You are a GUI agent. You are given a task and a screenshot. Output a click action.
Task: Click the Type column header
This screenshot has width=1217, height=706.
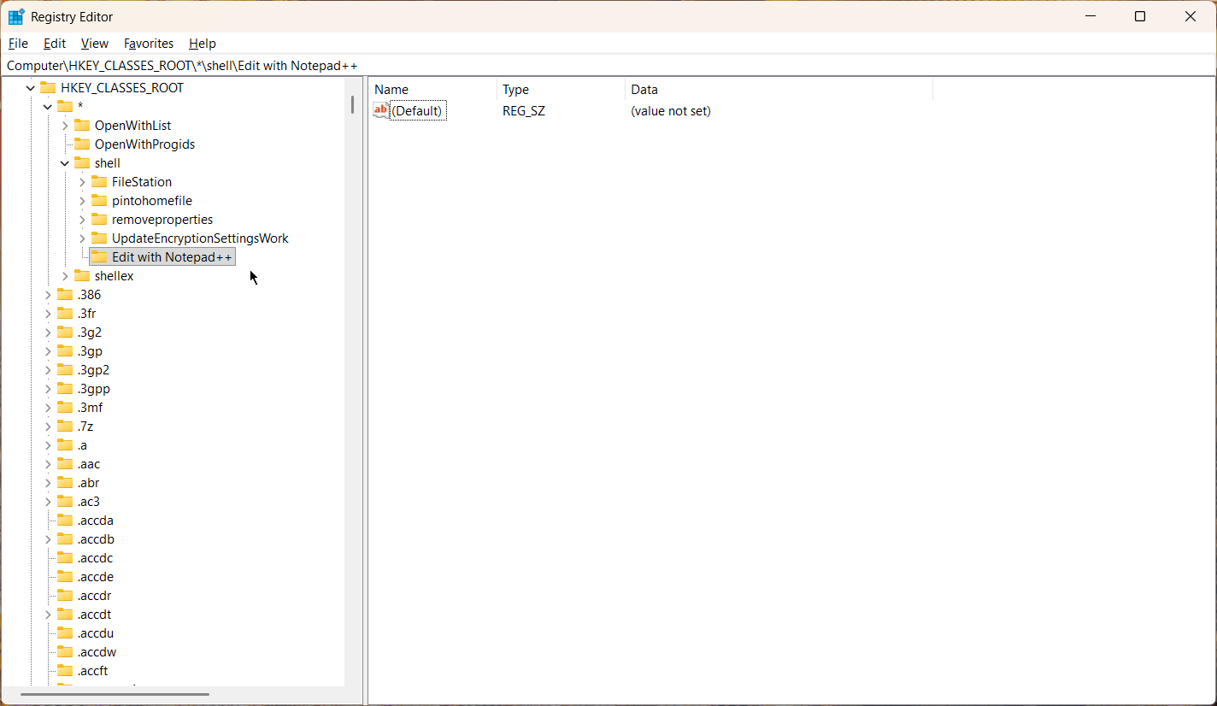[x=561, y=90]
